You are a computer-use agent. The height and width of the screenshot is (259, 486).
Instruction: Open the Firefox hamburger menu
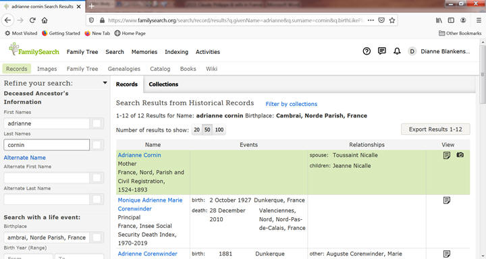(x=479, y=20)
